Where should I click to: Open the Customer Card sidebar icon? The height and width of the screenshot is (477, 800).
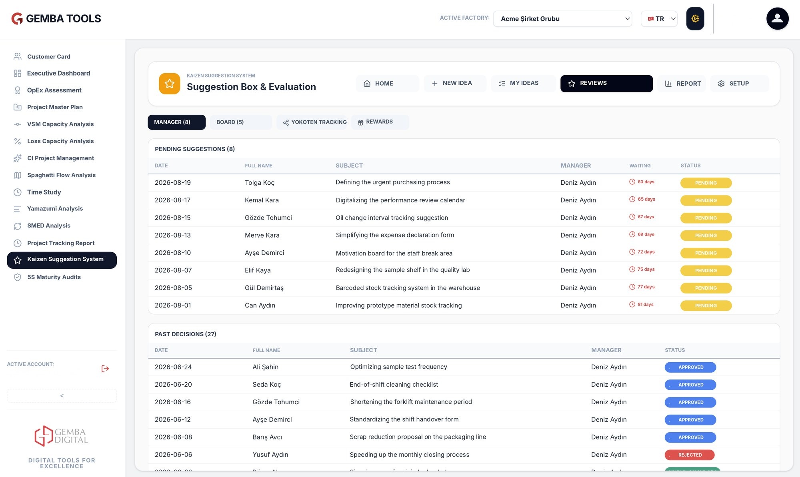[x=17, y=56]
